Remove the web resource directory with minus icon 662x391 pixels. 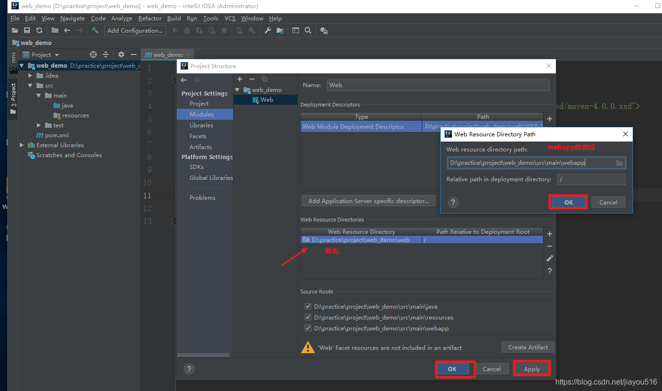pyautogui.click(x=550, y=246)
